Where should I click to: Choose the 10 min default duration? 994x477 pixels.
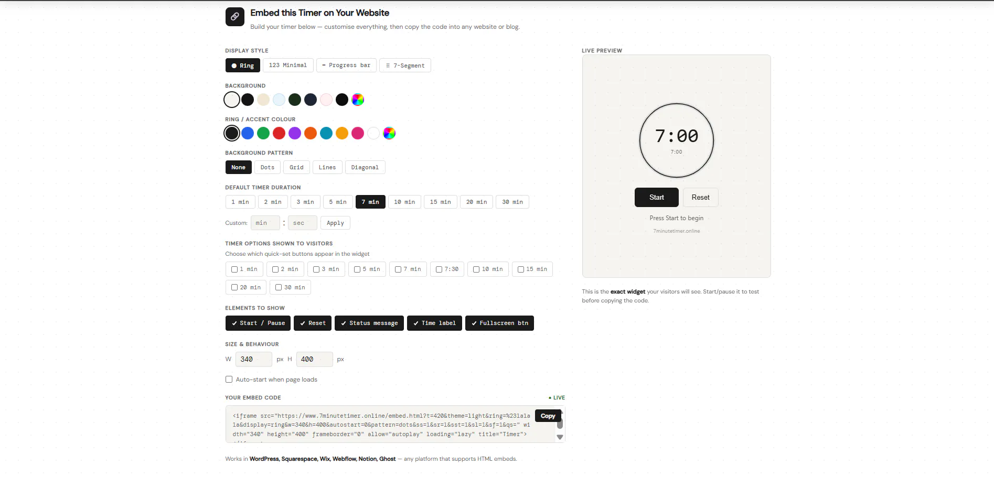[404, 202]
